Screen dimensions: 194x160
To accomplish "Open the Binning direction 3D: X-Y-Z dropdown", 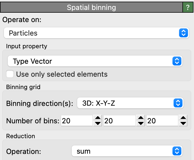I will point(130,103).
